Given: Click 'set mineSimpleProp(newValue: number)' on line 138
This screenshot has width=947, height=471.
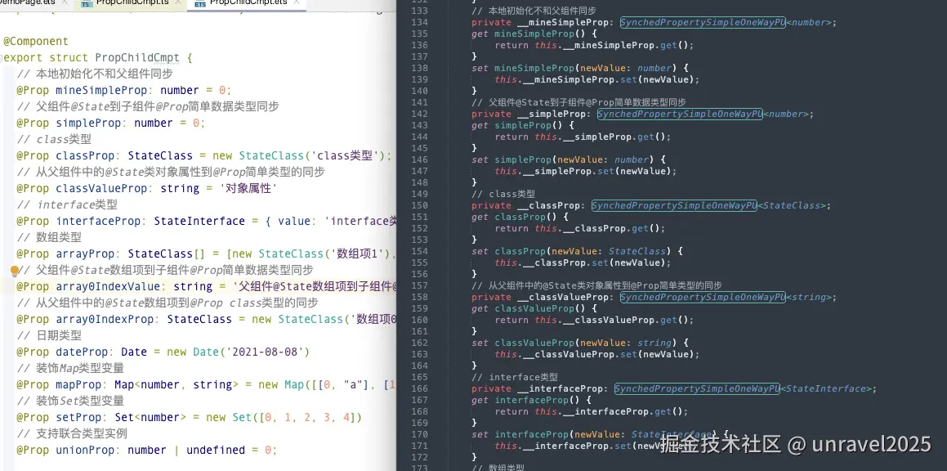Looking at the screenshot, I should (580, 69).
